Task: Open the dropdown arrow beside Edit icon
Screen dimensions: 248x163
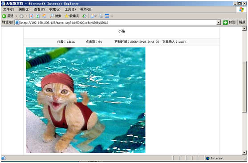Action: pos(112,16)
